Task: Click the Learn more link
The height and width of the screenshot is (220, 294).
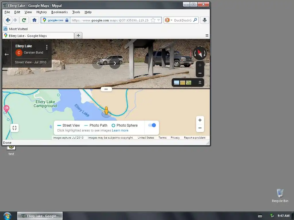Action: (x=120, y=130)
